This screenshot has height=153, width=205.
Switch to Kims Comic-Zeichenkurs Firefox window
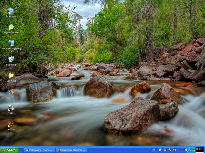(72, 150)
